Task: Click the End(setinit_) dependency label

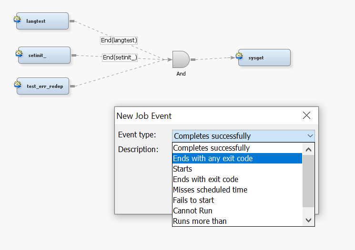Action: 120,58
